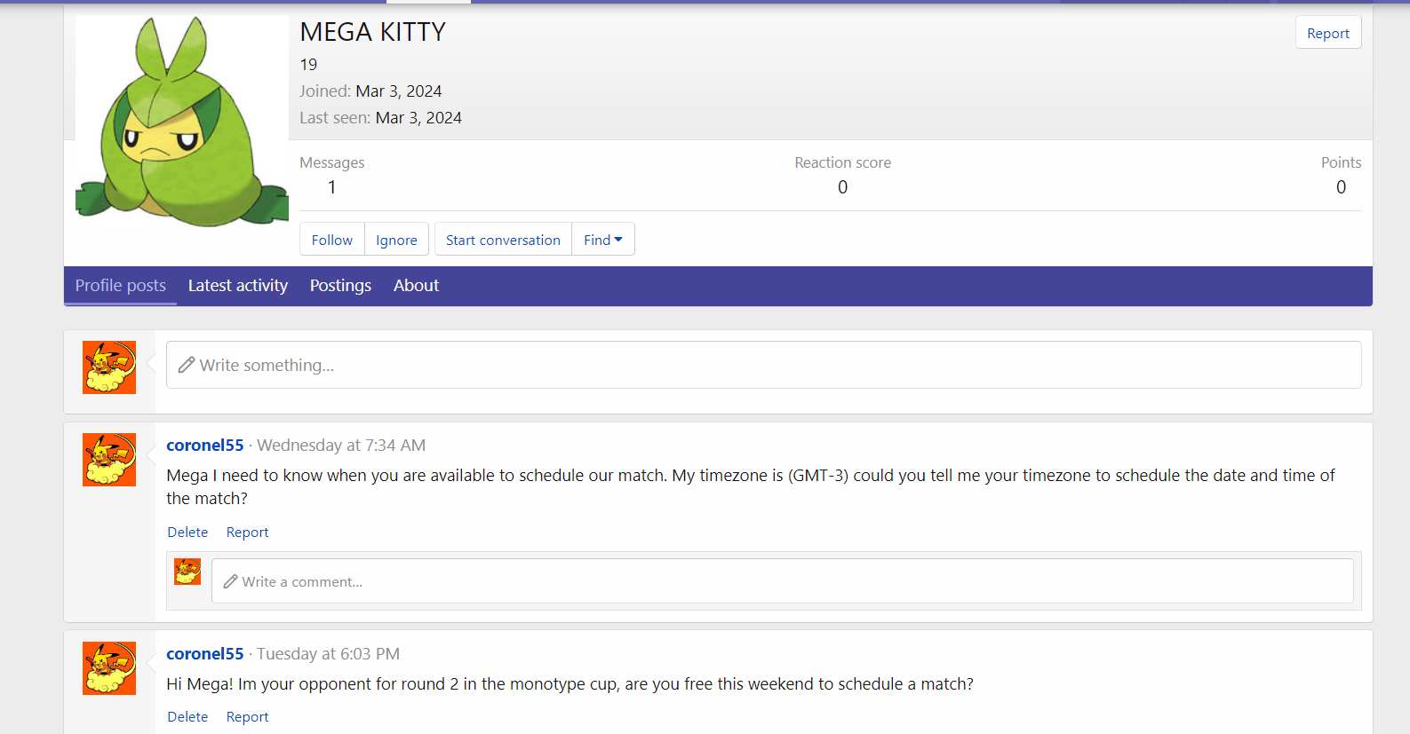The image size is (1410, 734).
Task: Delete the Wednesday 7:34 AM post
Action: [x=187, y=533]
